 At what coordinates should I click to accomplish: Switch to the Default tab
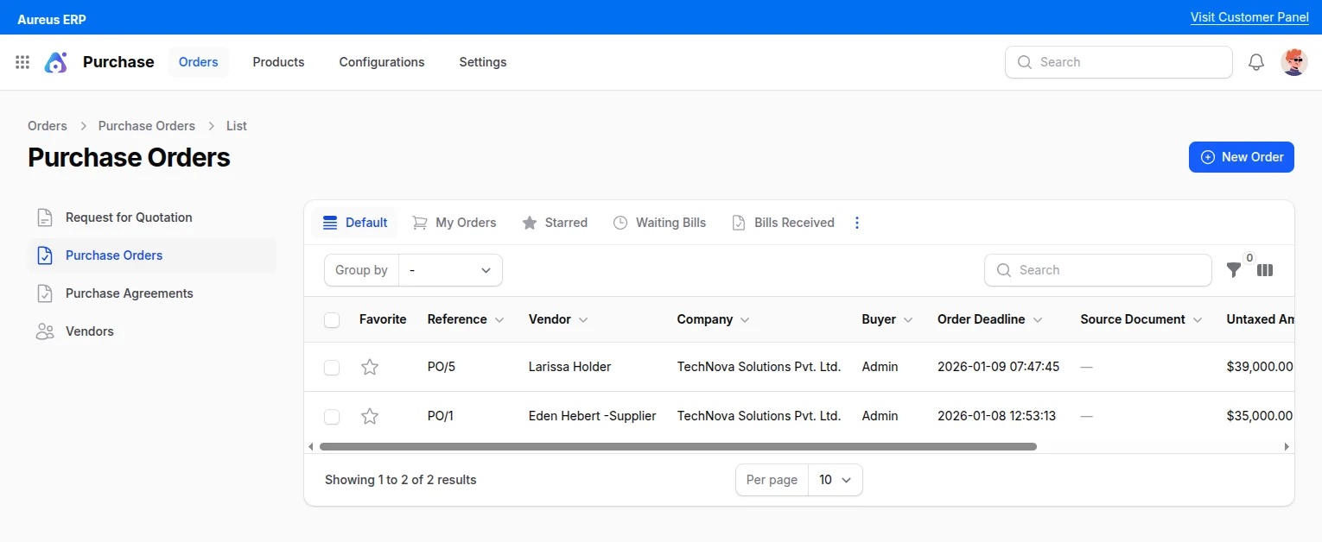354,223
